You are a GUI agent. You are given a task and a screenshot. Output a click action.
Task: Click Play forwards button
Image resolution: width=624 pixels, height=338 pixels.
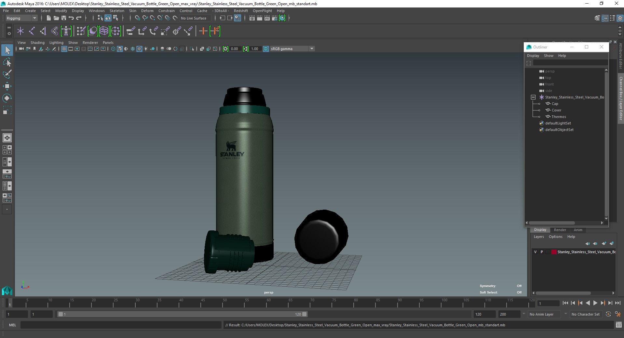[595, 303]
